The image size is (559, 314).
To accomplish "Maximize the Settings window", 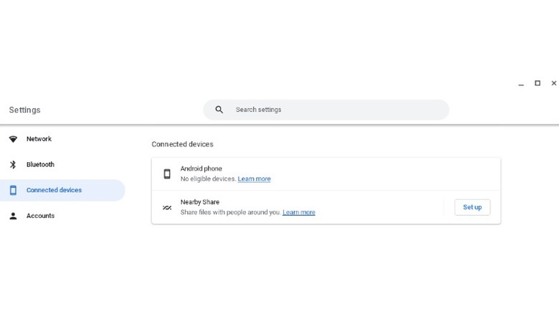I will (537, 83).
